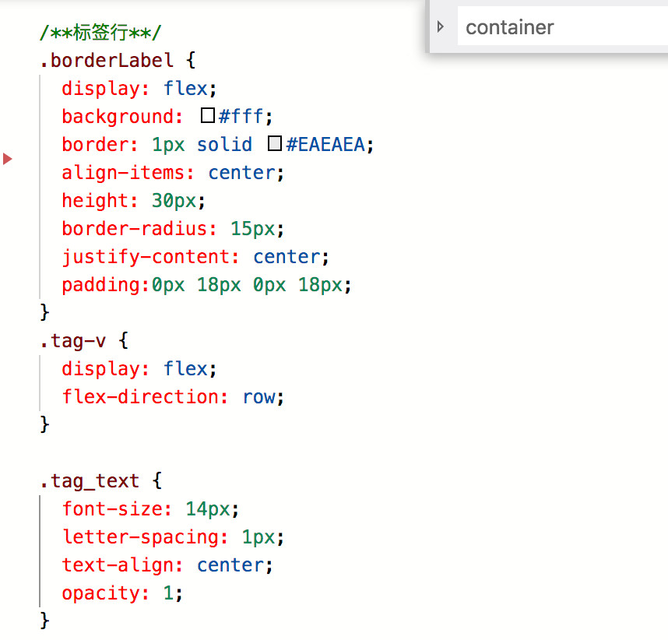
Task: Click the #fff color swatch box
Action: point(208,116)
